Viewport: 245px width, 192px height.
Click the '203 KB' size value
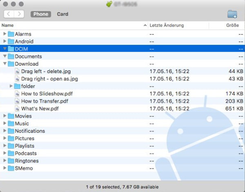click(x=234, y=101)
